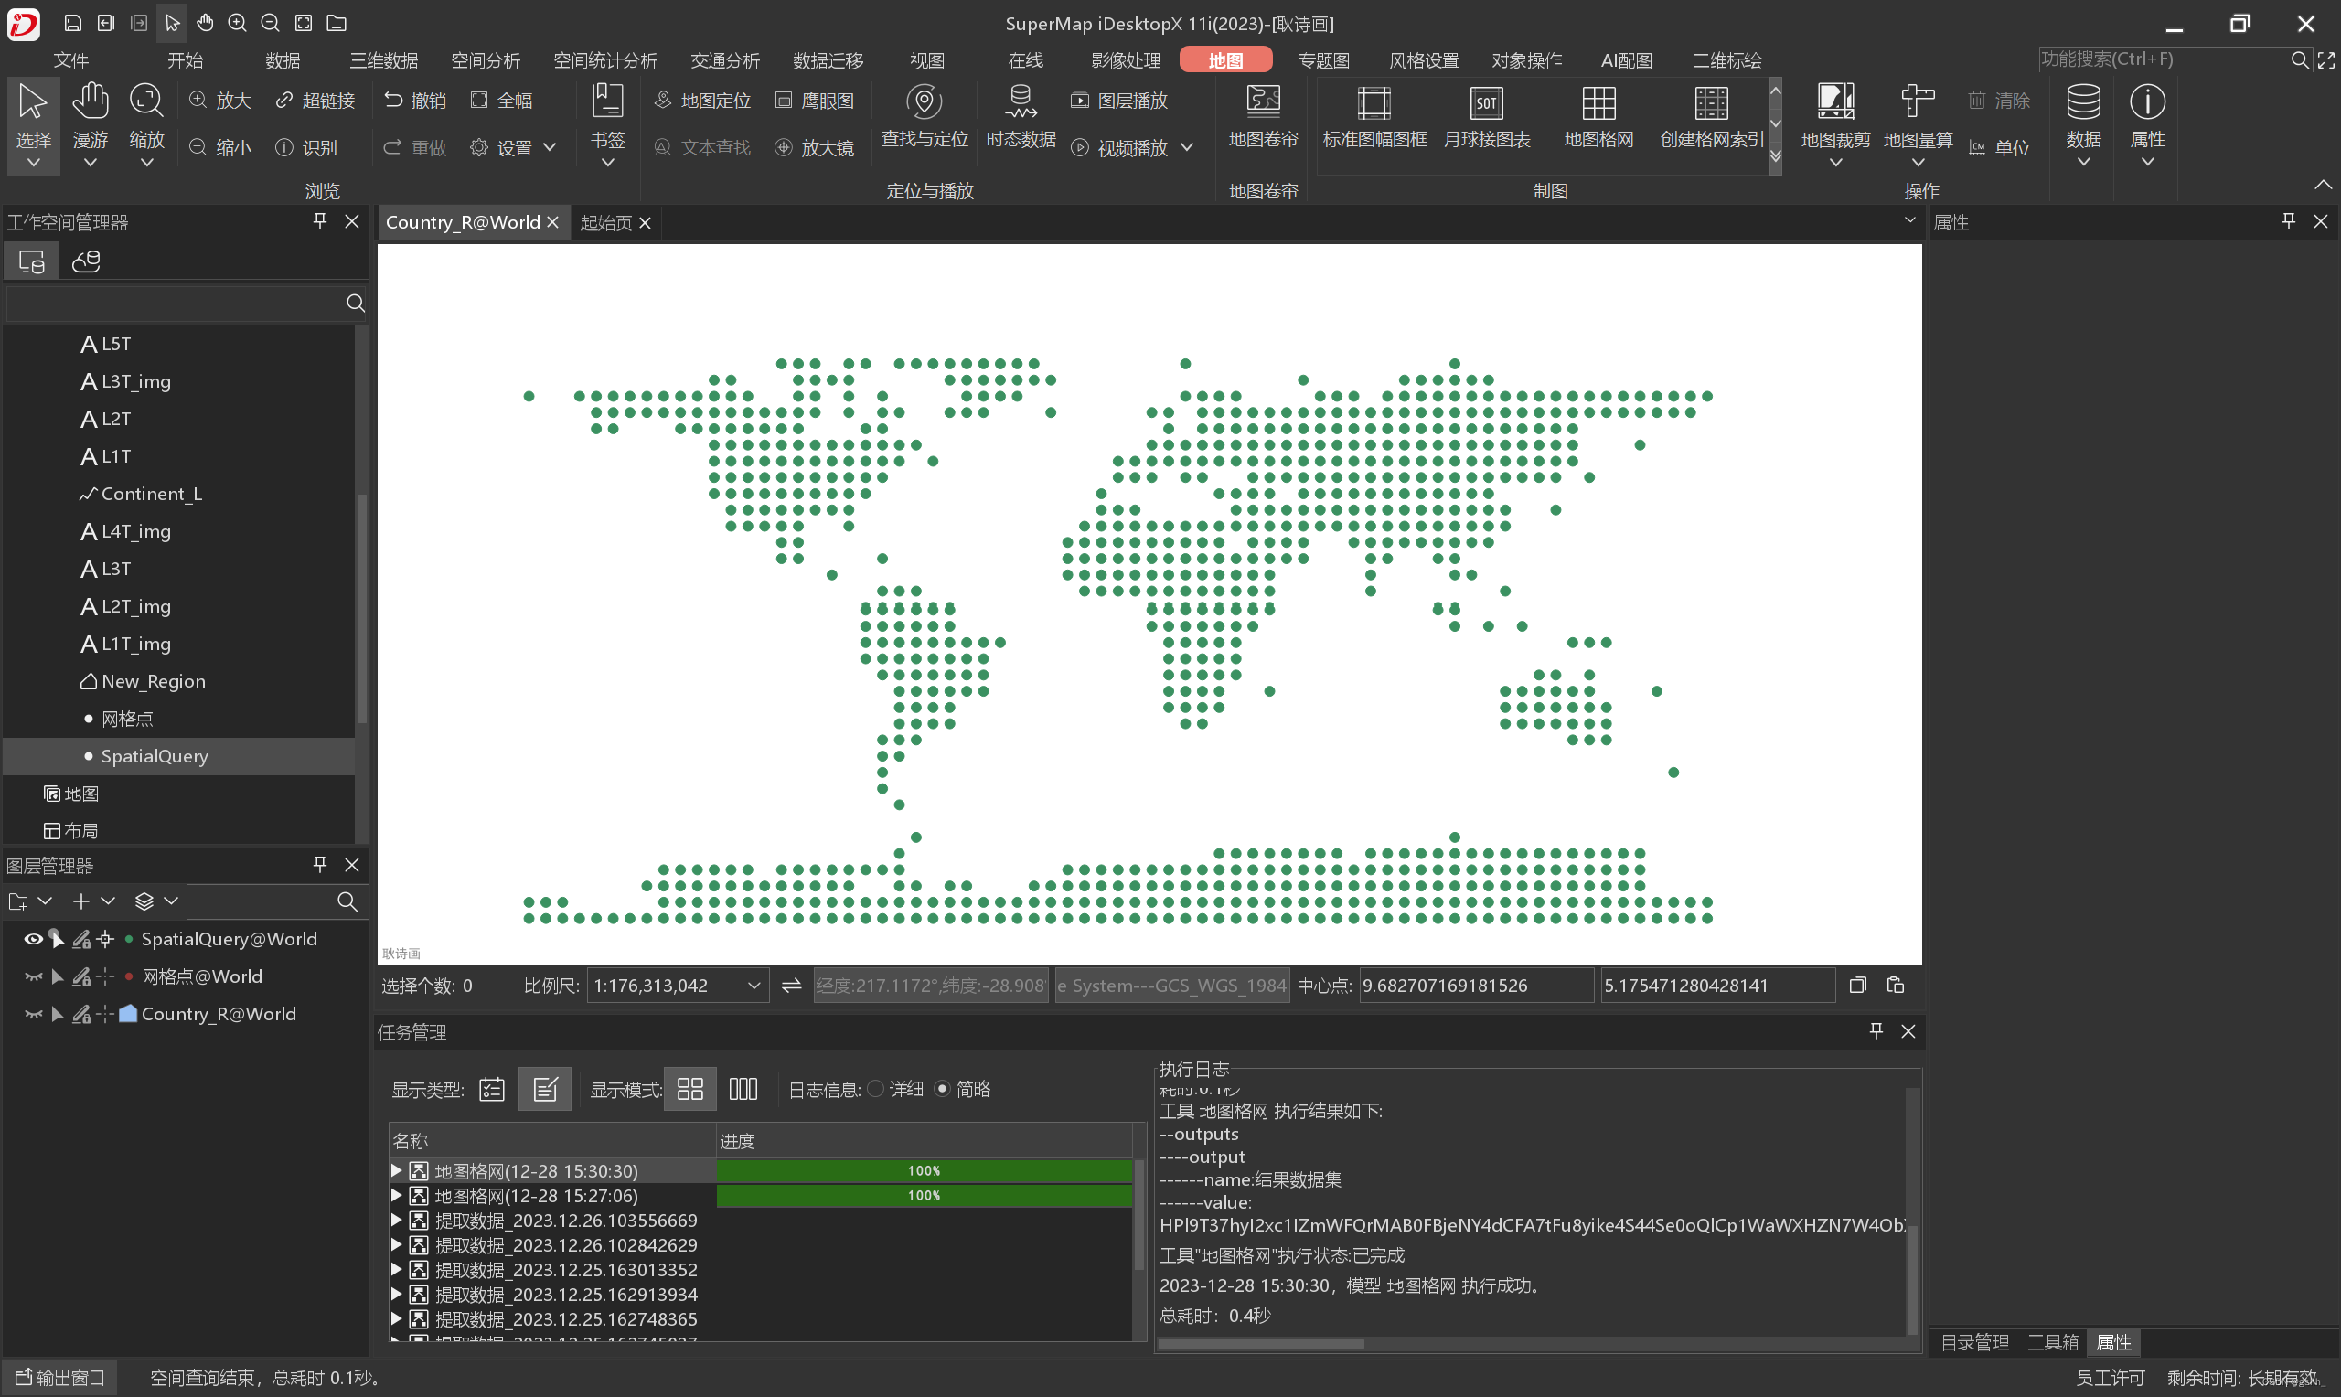Open the 视频播放 dropdown arrow
The image size is (2341, 1397).
pyautogui.click(x=1188, y=147)
